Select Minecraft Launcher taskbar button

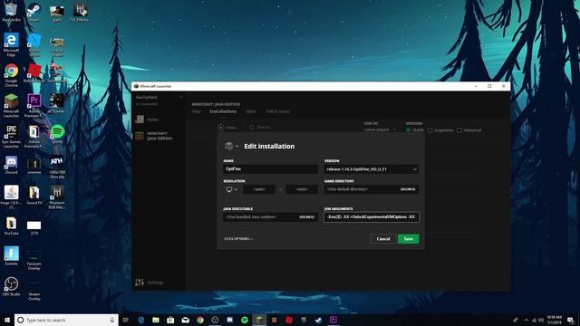pyautogui.click(x=259, y=320)
